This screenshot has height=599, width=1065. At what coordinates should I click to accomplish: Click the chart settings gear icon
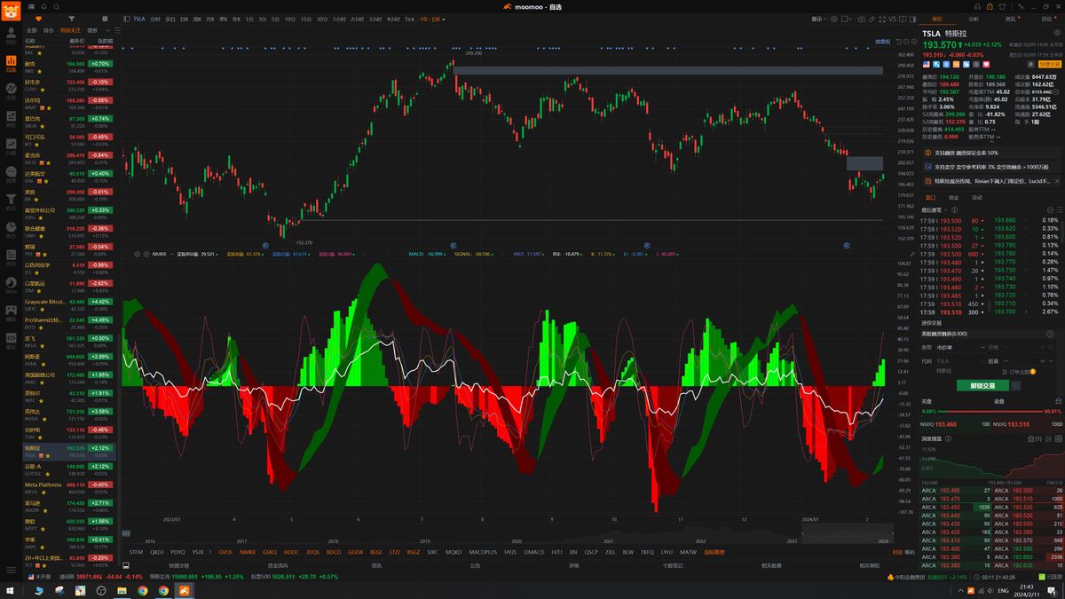click(834, 19)
